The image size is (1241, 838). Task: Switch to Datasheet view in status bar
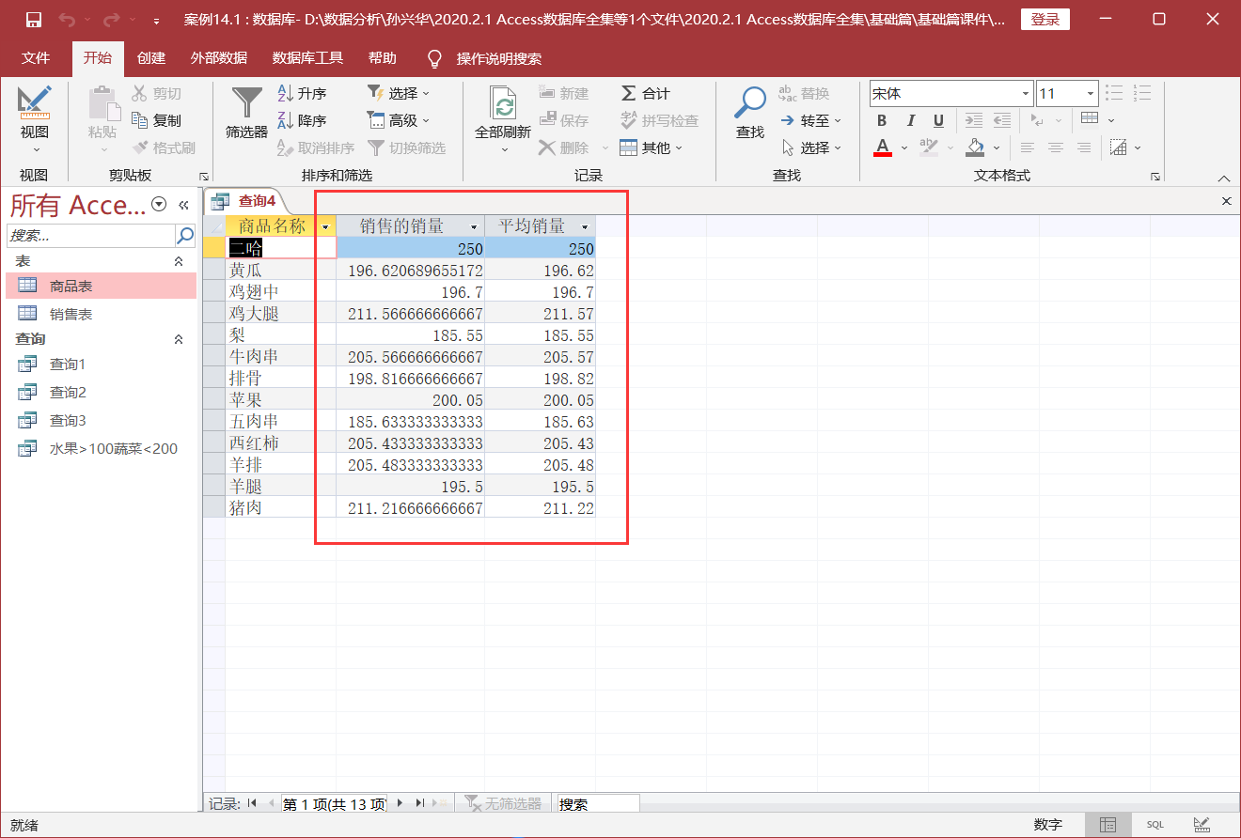click(1108, 825)
